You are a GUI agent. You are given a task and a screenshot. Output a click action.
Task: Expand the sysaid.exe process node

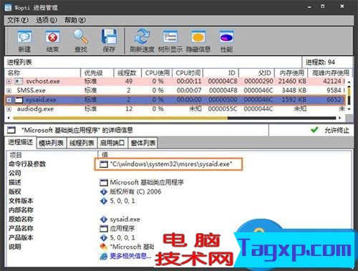[x=9, y=100]
